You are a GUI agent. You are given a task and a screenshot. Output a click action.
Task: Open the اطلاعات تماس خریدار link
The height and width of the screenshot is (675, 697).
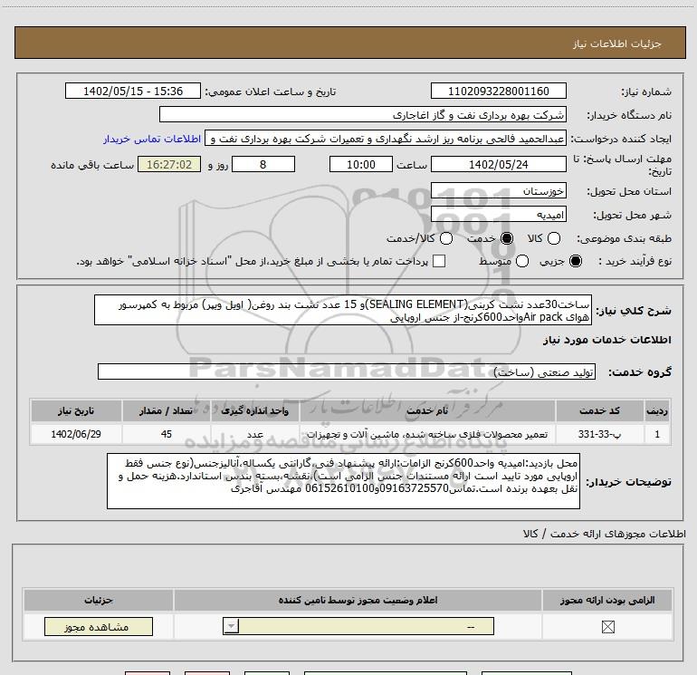tap(152, 139)
